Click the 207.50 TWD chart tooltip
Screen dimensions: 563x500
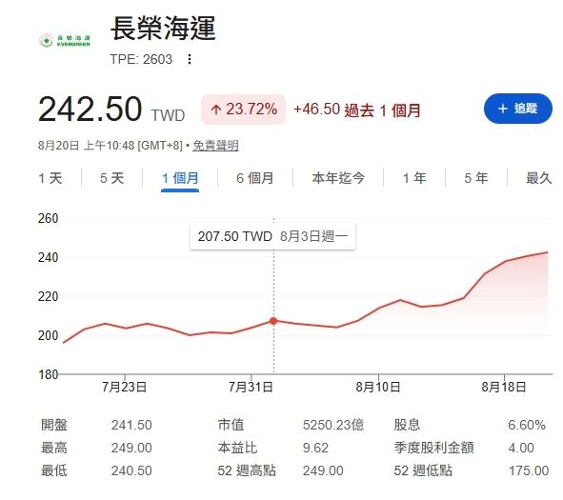[x=272, y=236]
